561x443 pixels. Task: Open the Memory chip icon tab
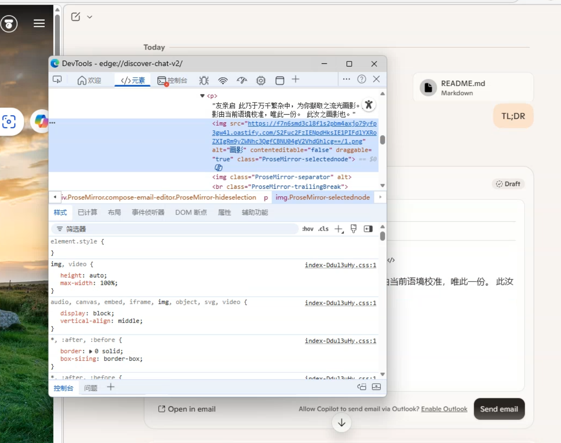tap(261, 80)
